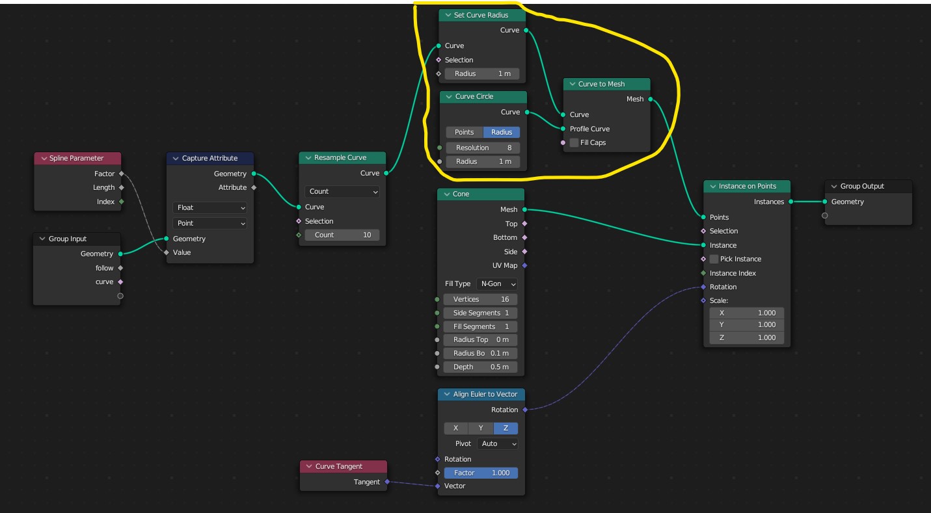Image resolution: width=931 pixels, height=513 pixels.
Task: Click the Scale Z field
Action: coord(747,337)
